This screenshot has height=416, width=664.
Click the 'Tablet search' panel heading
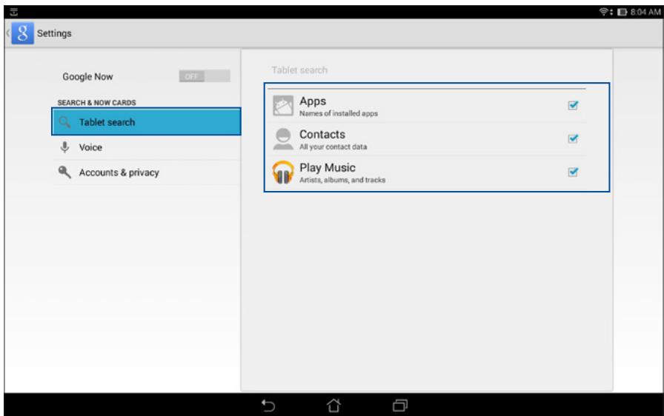coord(299,70)
